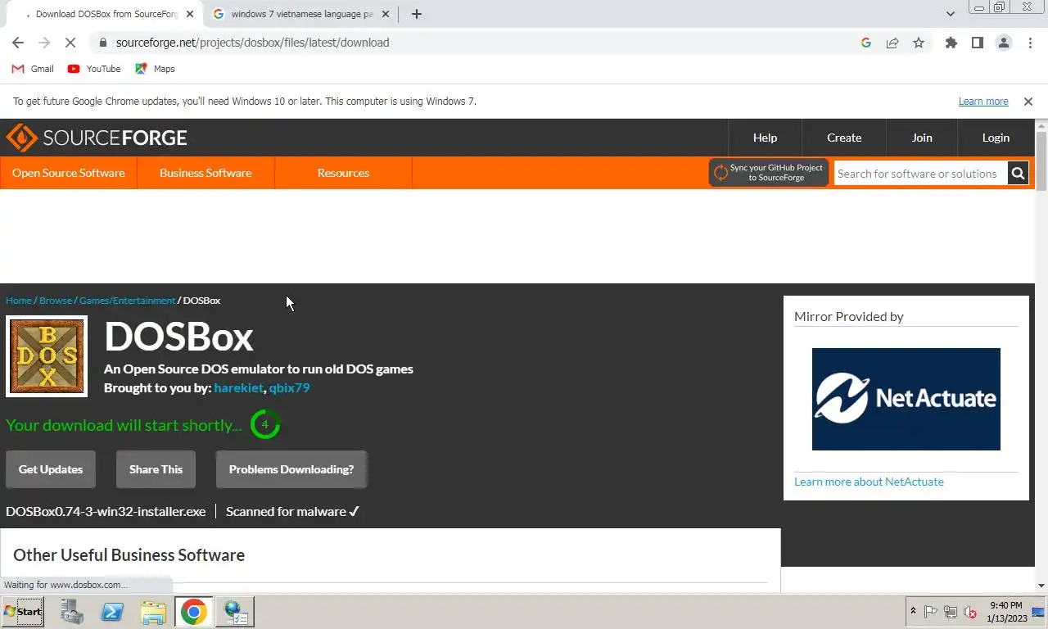Show hidden tray icons arrow
The width and height of the screenshot is (1048, 629).
click(x=913, y=612)
